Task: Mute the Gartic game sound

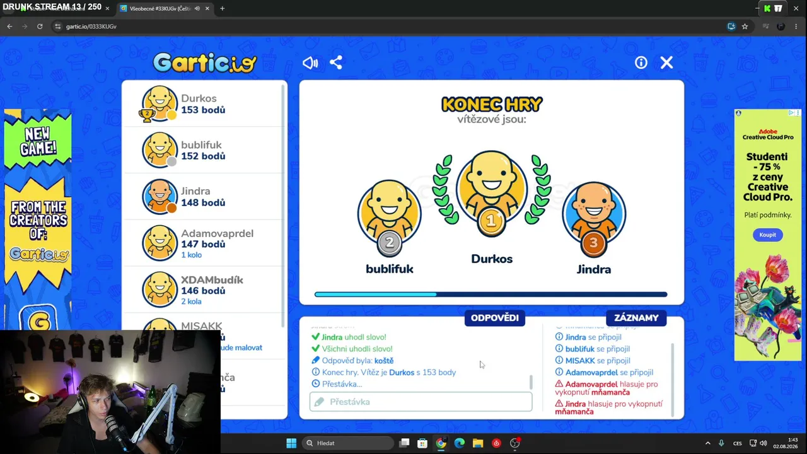Action: 310,62
